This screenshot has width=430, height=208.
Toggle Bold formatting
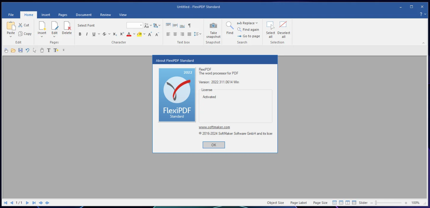pos(80,34)
